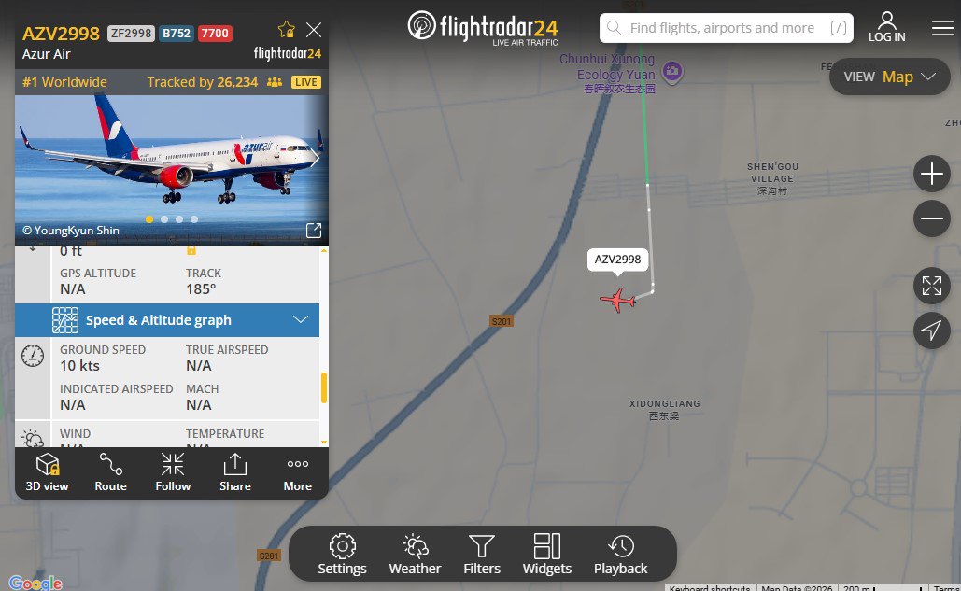Open the 3D view
961x591 pixels.
(48, 472)
